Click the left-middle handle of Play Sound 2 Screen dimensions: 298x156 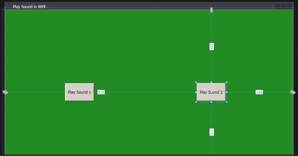coord(196,92)
